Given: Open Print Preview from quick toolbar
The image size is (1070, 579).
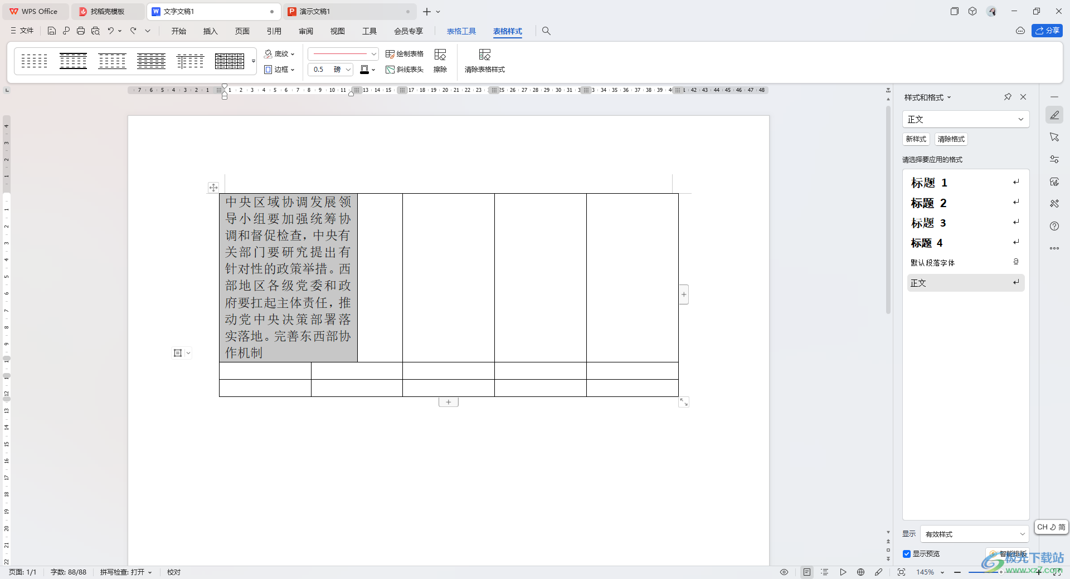Looking at the screenshot, I should pos(95,31).
